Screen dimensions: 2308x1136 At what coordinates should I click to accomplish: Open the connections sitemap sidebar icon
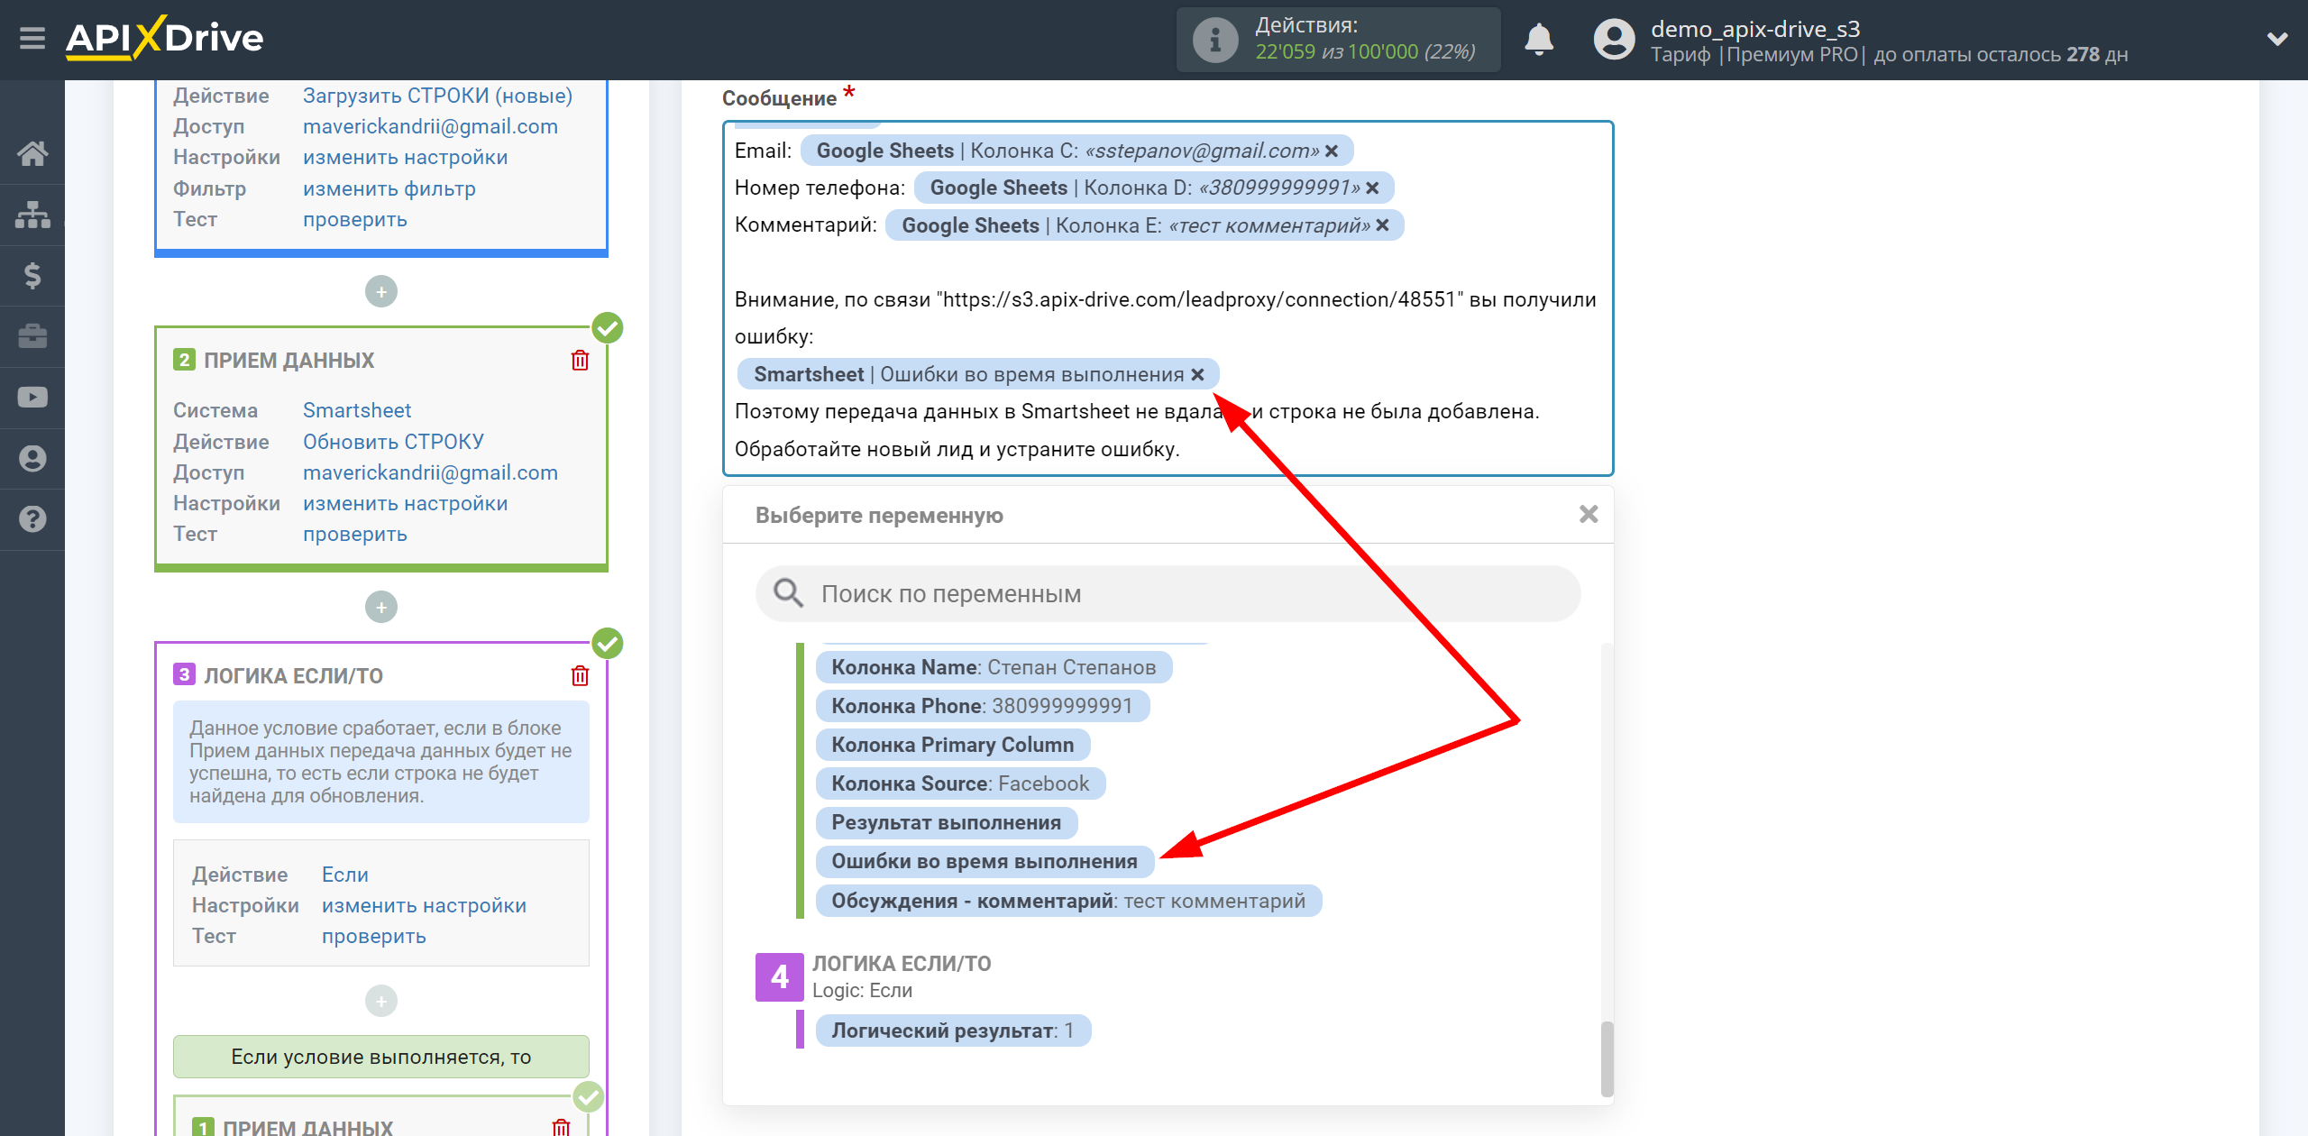[x=32, y=215]
